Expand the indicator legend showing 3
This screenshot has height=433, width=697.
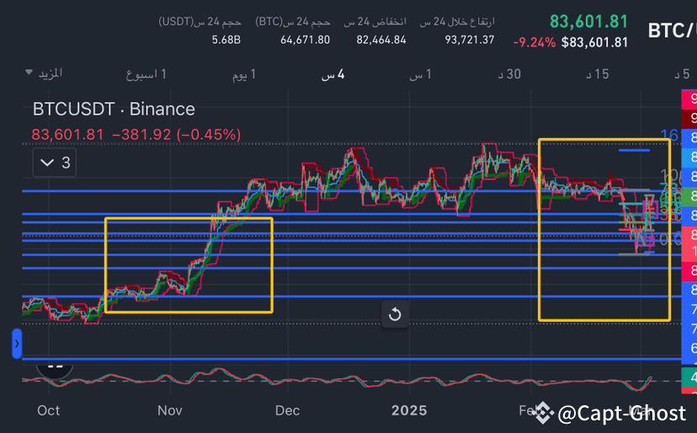click(54, 163)
